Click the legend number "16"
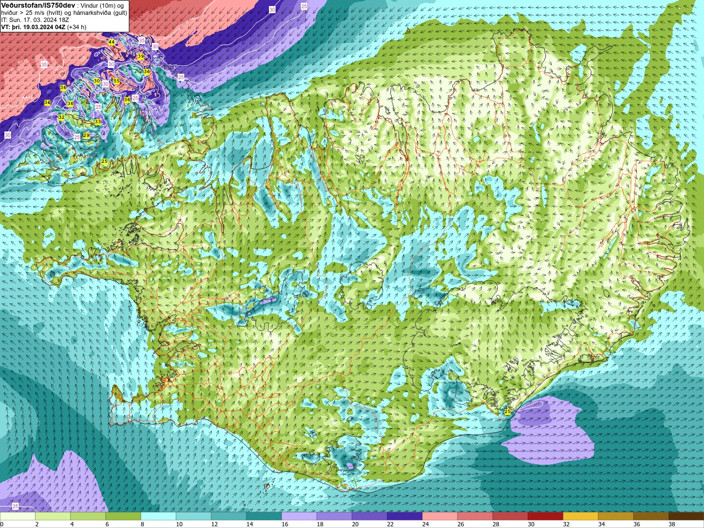Screen dimensions: 704x528 point(285,525)
